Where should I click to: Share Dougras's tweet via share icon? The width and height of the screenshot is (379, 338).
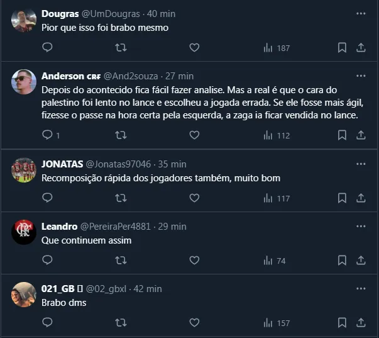361,47
